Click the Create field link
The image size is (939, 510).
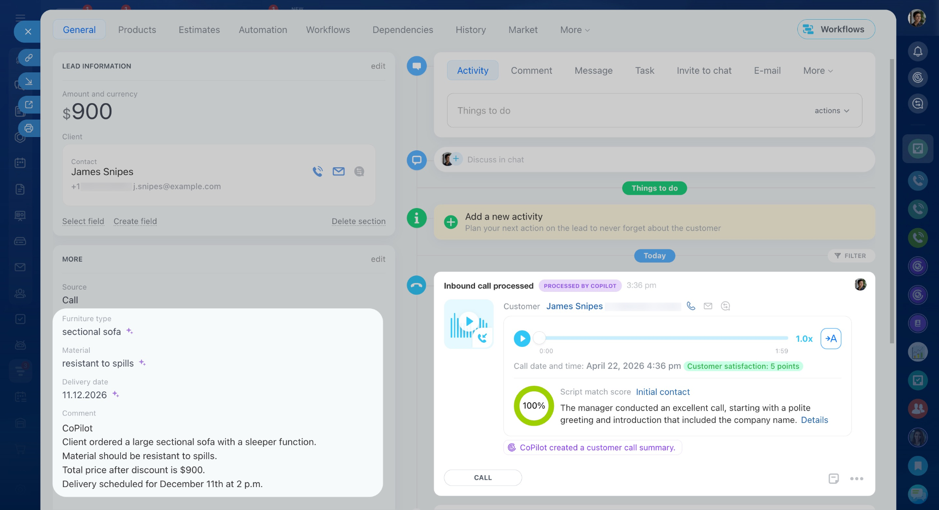pyautogui.click(x=135, y=221)
